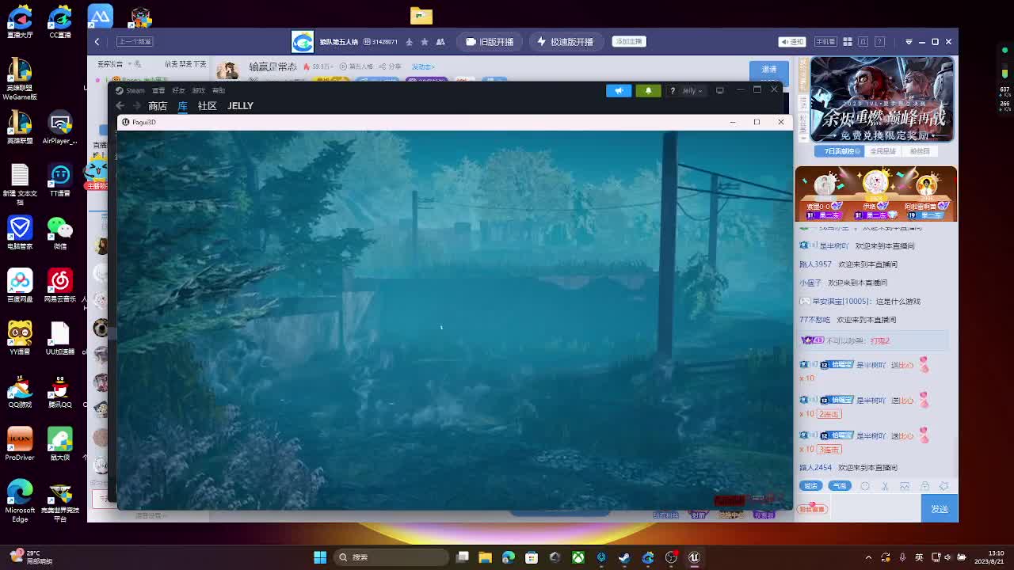This screenshot has width=1014, height=570.
Task: Open the emoji picker in chat toolbar
Action: click(865, 486)
